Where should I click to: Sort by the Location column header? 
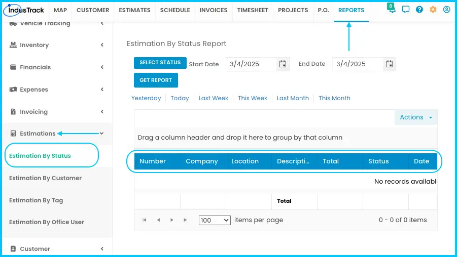pyautogui.click(x=249, y=161)
